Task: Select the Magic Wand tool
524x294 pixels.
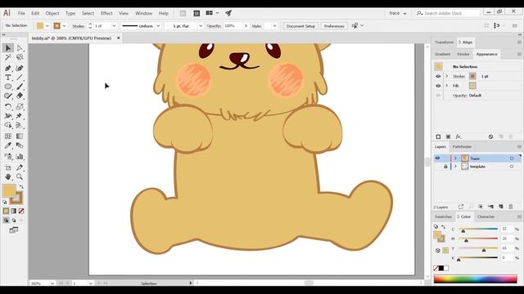Action: [8, 58]
